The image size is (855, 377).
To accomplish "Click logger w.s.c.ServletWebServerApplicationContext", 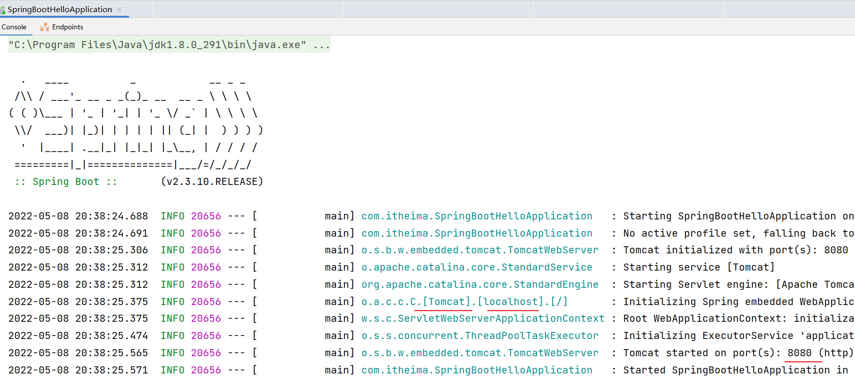I will tap(483, 318).
